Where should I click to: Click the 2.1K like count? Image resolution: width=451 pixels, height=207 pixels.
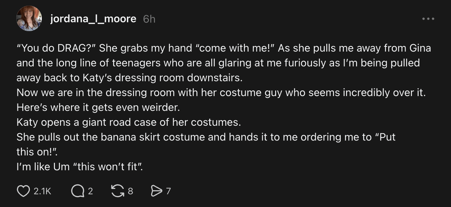click(x=42, y=192)
